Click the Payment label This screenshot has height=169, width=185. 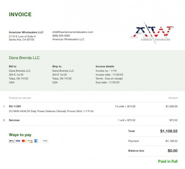tap(134, 141)
